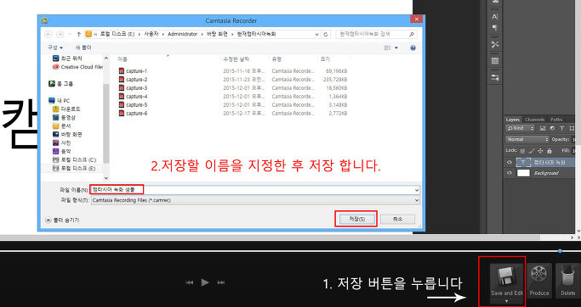581x307 pixels.
Task: Click Administrator in the address path
Action: pos(183,34)
